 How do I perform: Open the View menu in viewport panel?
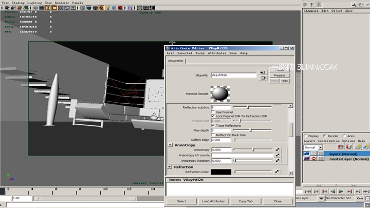(5, 3)
